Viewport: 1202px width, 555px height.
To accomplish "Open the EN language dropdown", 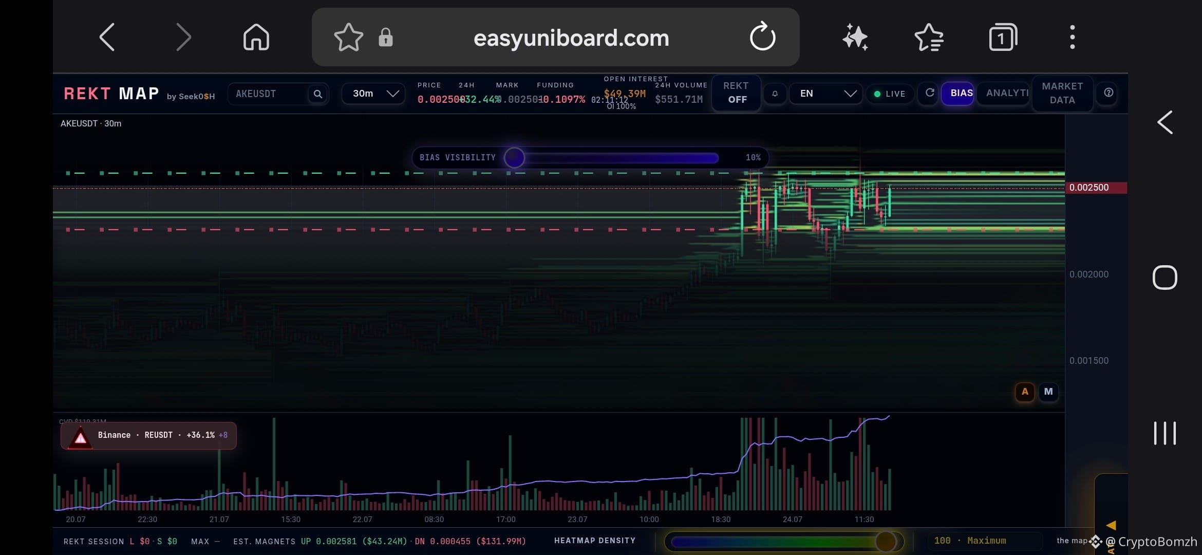I will (826, 94).
